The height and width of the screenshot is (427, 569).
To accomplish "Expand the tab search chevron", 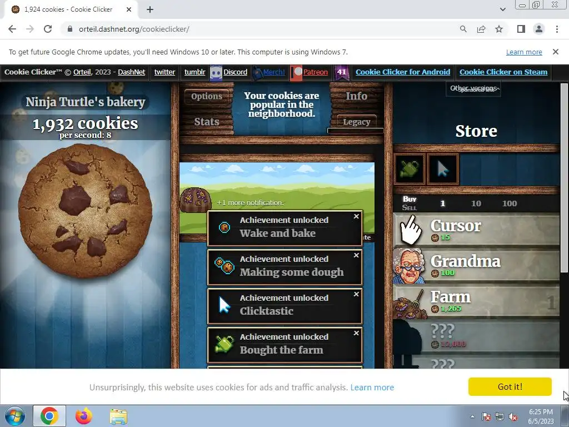I will click(502, 9).
